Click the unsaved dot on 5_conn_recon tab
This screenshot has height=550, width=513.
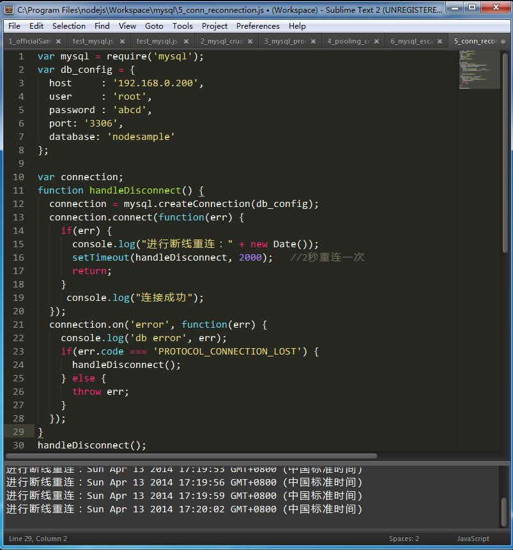[x=503, y=42]
